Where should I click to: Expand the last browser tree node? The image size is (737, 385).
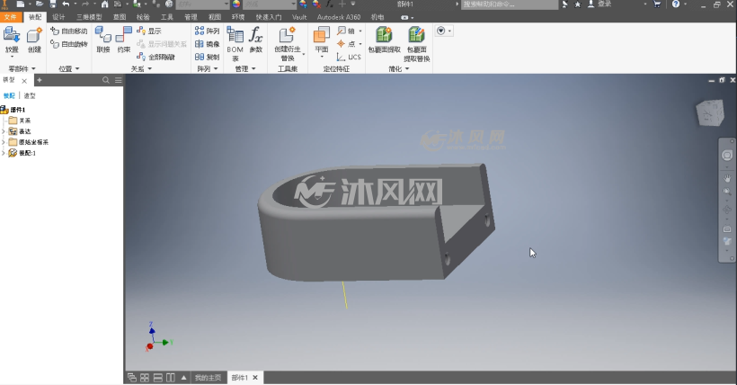point(4,153)
